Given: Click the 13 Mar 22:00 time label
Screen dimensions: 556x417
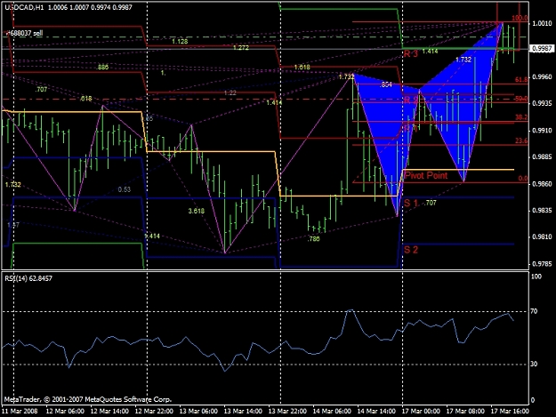Looking at the screenshot, I should pos(287,412).
